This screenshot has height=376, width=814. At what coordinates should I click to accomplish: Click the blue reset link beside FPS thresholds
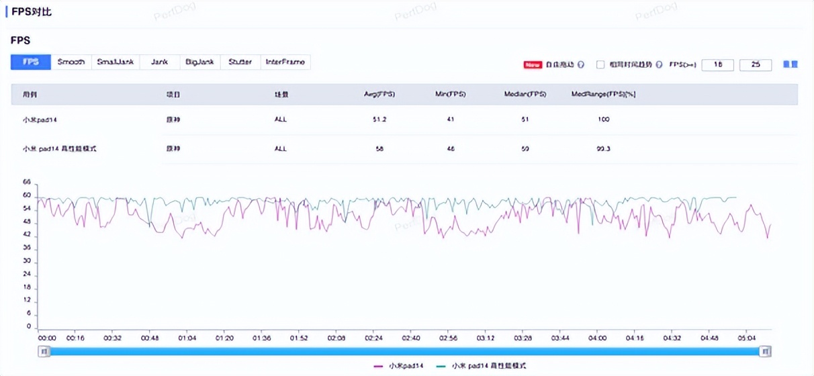click(790, 65)
